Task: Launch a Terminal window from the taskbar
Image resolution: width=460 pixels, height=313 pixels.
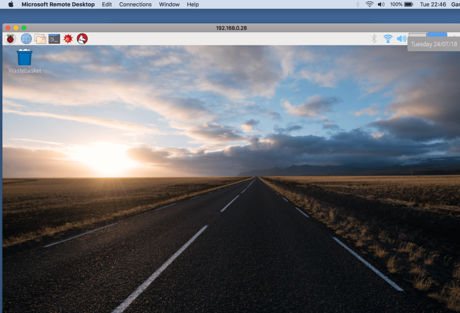Action: 54,39
